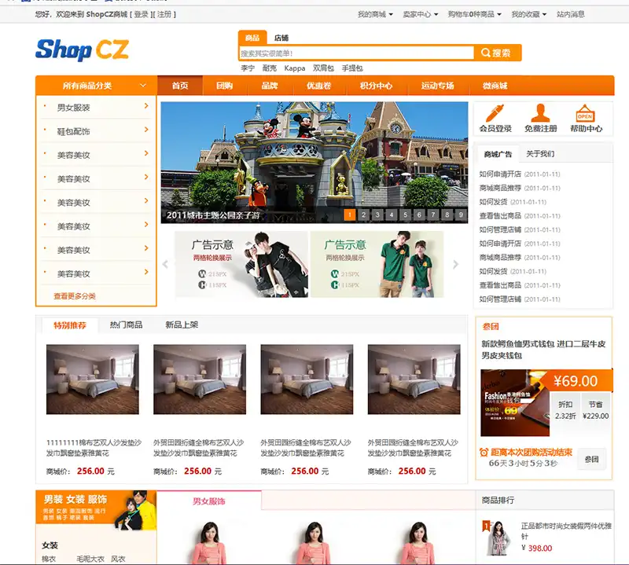Open the ranked No.1 女装 product thumbnail
This screenshot has width=629, height=565.
click(x=498, y=537)
